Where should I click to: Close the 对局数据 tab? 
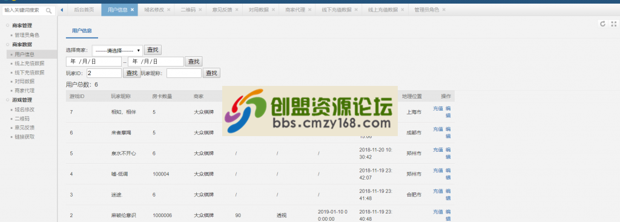[273, 10]
